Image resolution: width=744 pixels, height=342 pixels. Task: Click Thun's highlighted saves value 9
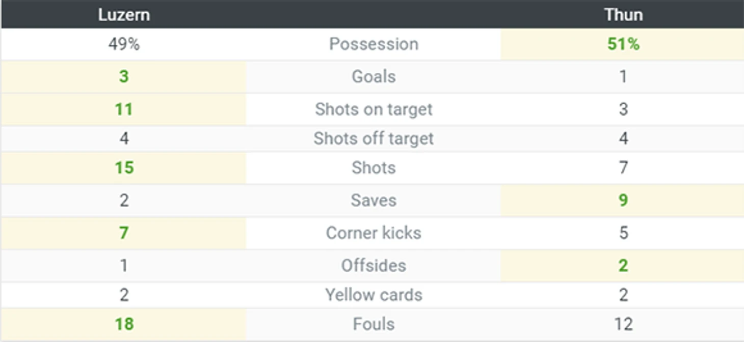pyautogui.click(x=623, y=201)
